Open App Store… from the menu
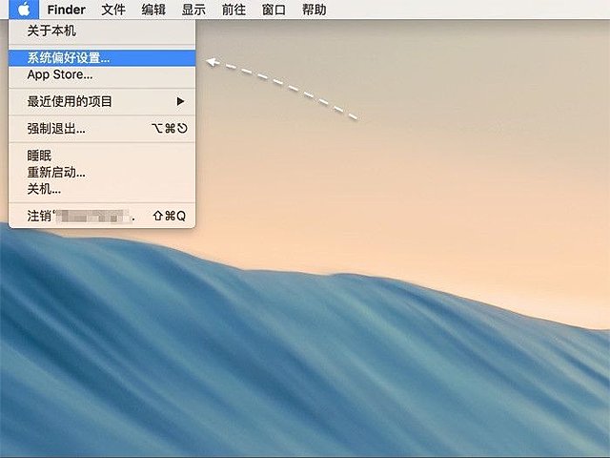The height and width of the screenshot is (458, 610). pyautogui.click(x=102, y=74)
